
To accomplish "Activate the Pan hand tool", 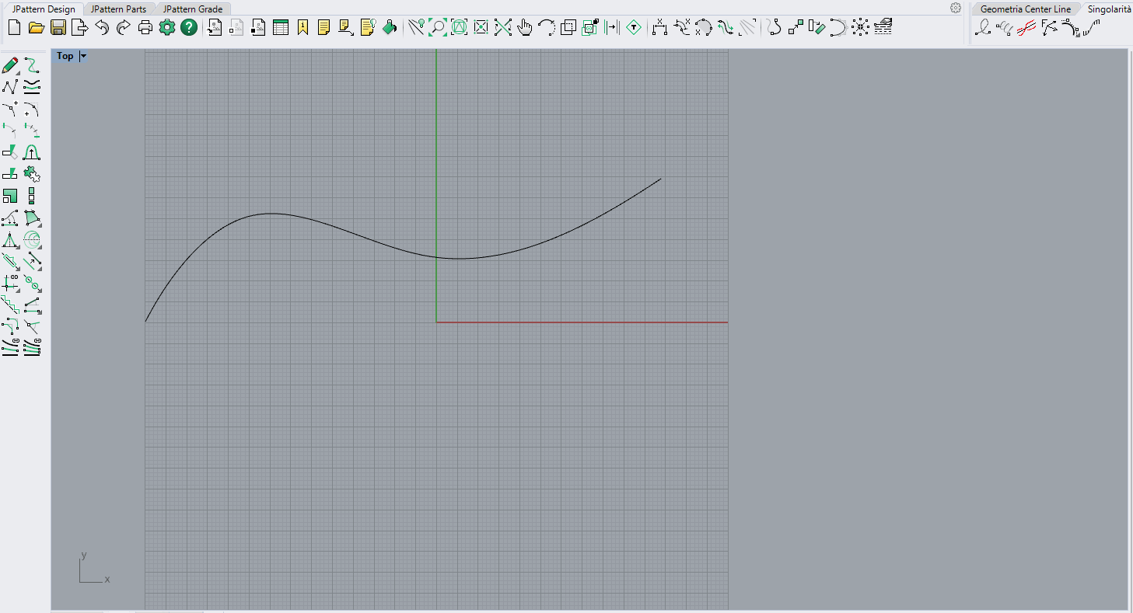I will [x=525, y=28].
